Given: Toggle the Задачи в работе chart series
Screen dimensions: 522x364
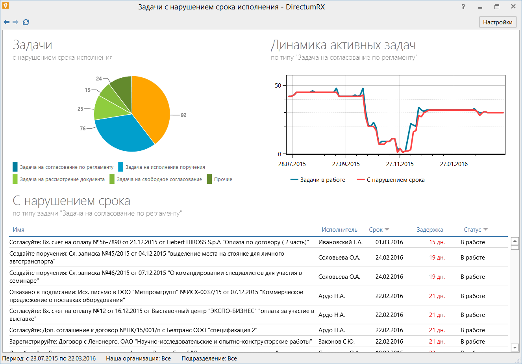Looking at the screenshot, I should pos(318,180).
